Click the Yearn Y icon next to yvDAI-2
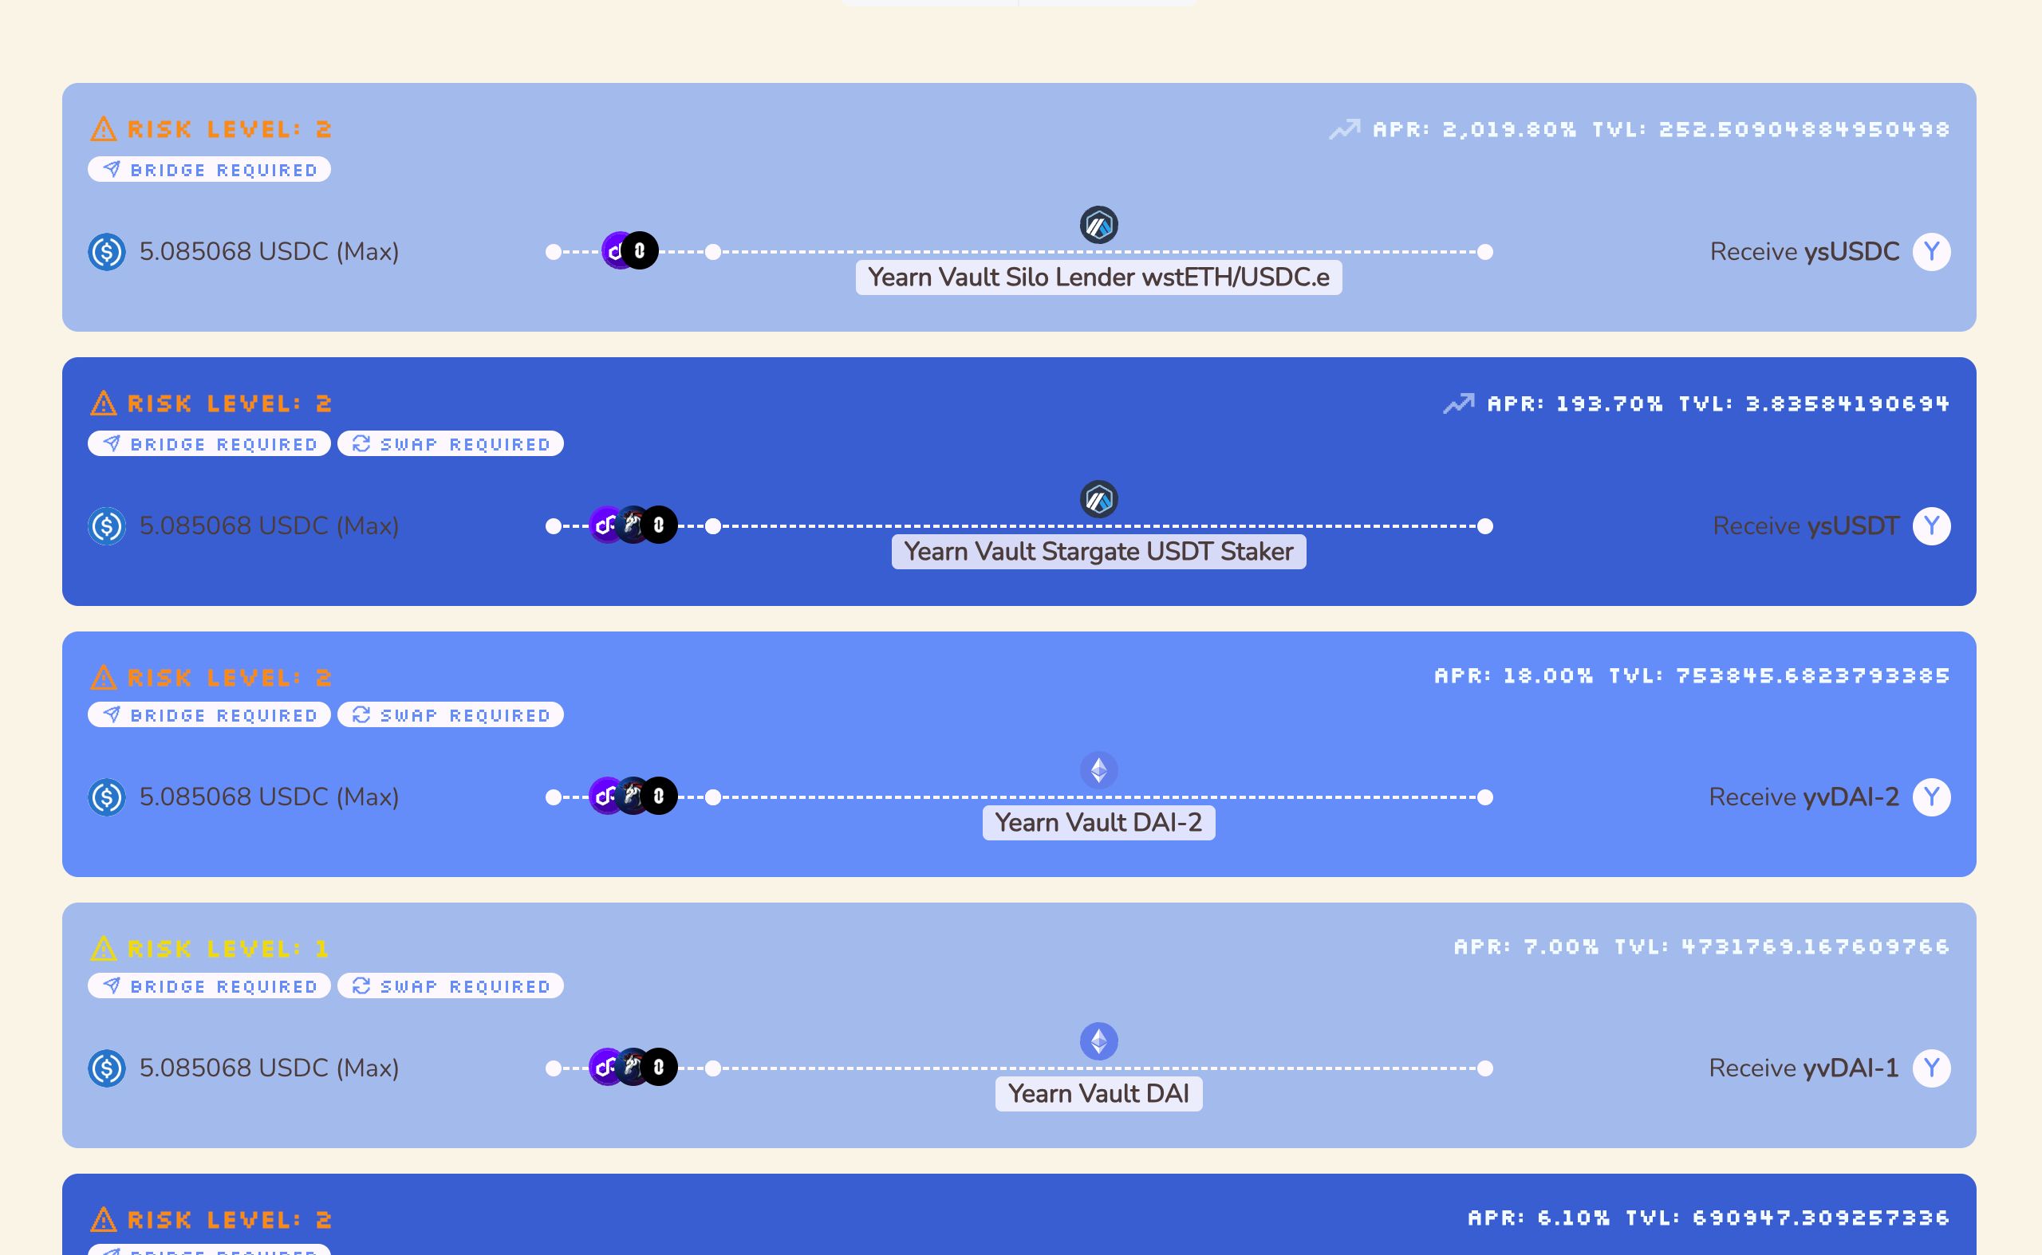2042x1255 pixels. (x=1932, y=797)
